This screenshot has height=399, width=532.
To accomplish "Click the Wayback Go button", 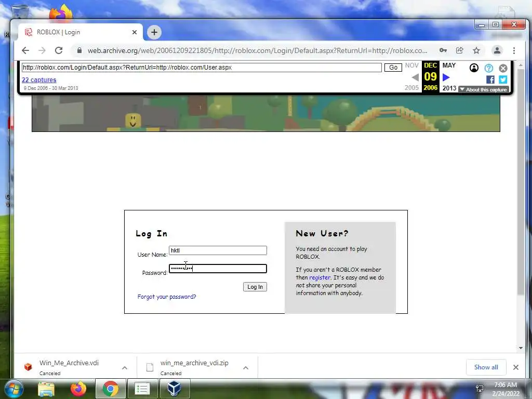I will tap(393, 68).
